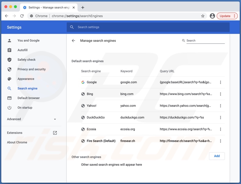Click the browser window icon beside Default browser
This screenshot has height=184, width=241.
click(x=9, y=98)
